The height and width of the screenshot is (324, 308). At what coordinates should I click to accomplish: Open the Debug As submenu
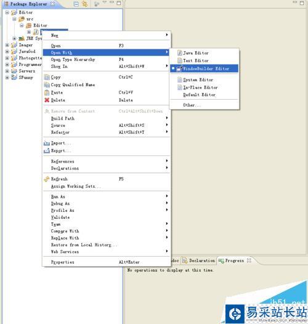107,203
